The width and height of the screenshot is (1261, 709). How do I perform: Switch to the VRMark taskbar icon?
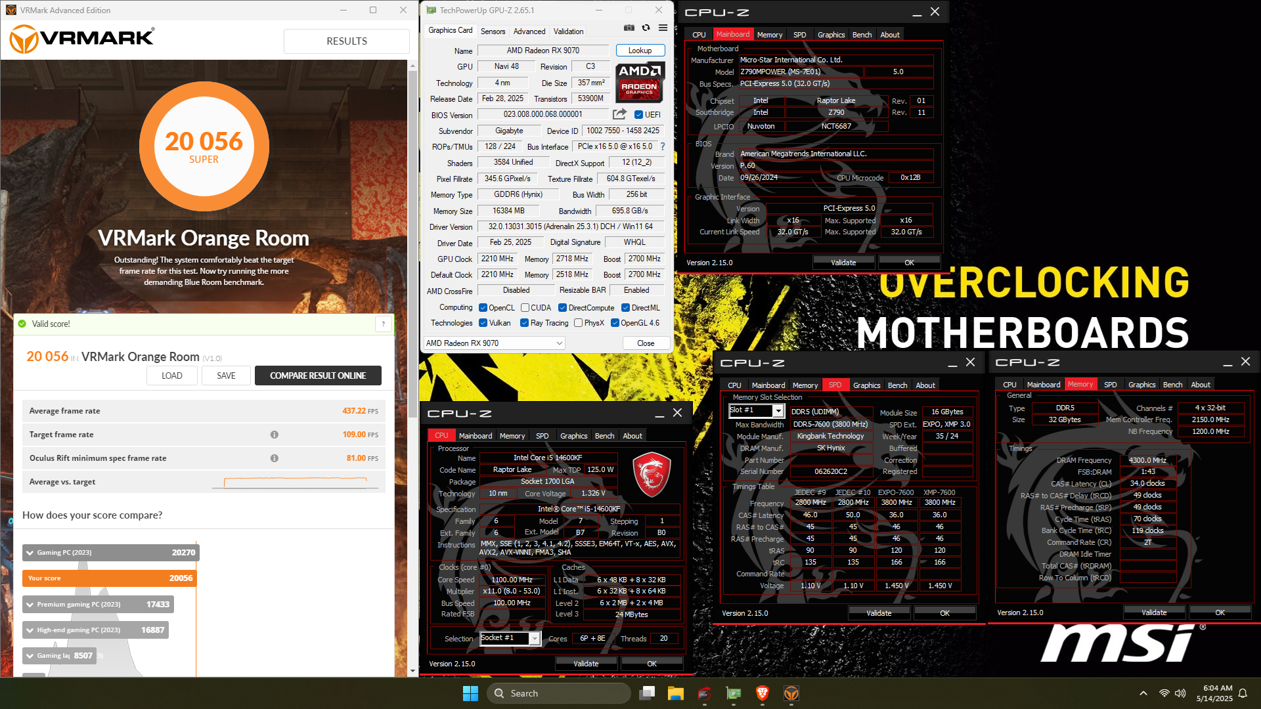click(x=791, y=693)
